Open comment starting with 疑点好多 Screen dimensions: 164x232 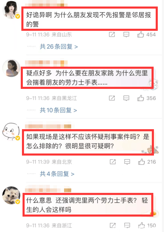tap(87, 78)
